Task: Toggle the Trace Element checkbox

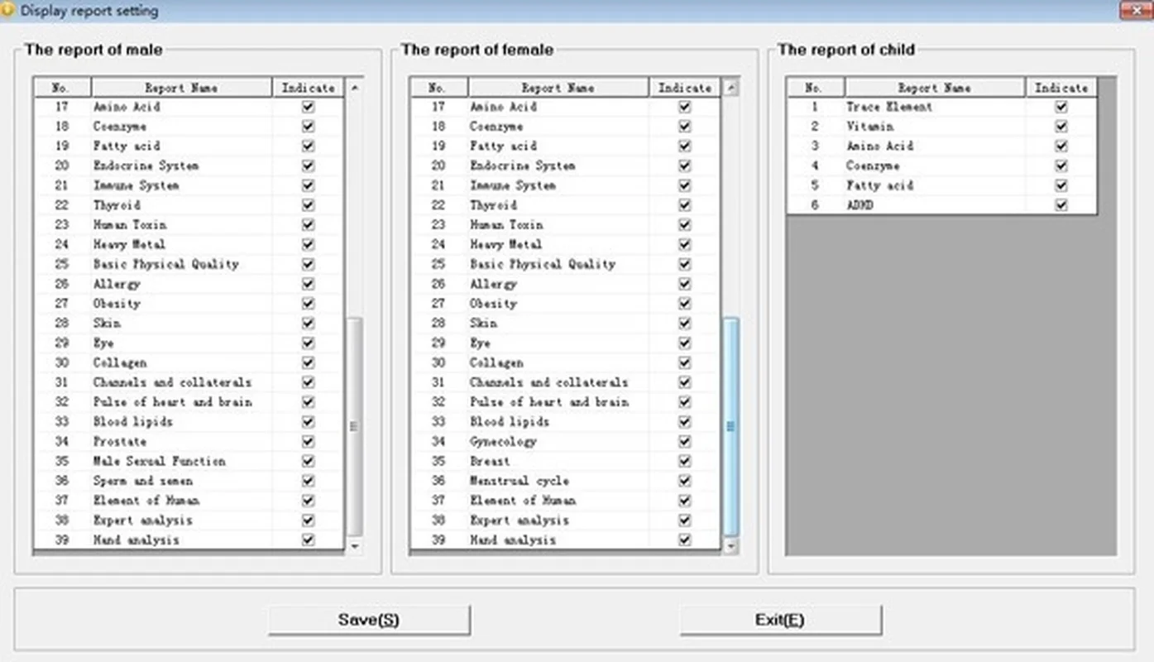Action: click(x=1061, y=107)
